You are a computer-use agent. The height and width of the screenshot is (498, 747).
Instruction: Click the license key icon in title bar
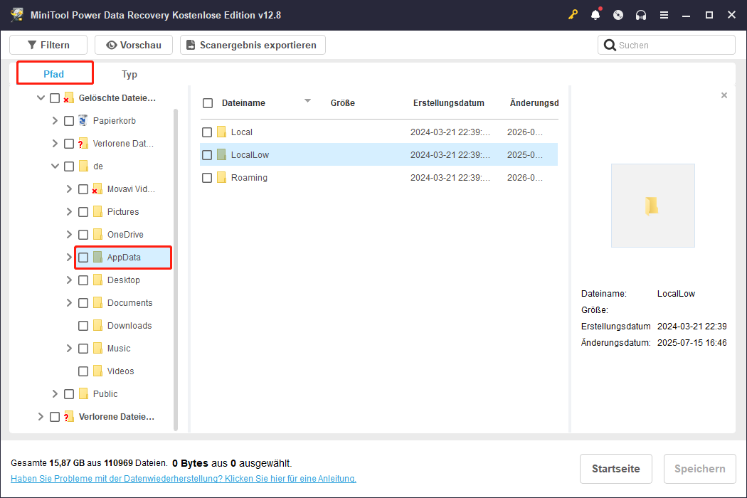pos(573,14)
